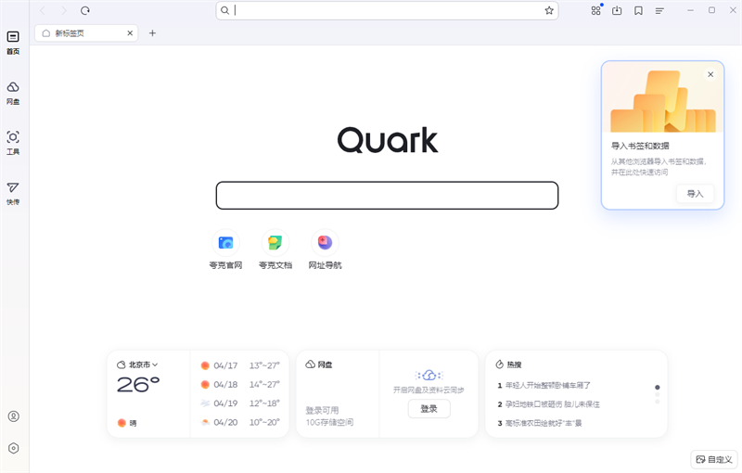Focus the Quark center search box
This screenshot has height=473, width=742.
pyautogui.click(x=387, y=196)
